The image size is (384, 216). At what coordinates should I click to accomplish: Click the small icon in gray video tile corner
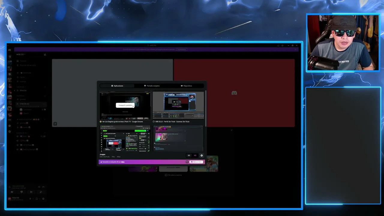[x=55, y=124]
